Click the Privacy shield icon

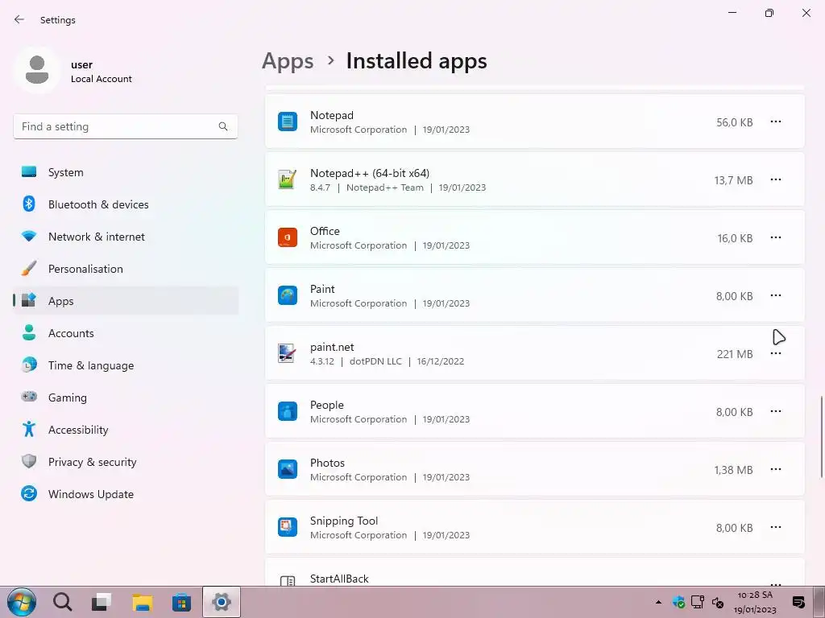point(29,461)
